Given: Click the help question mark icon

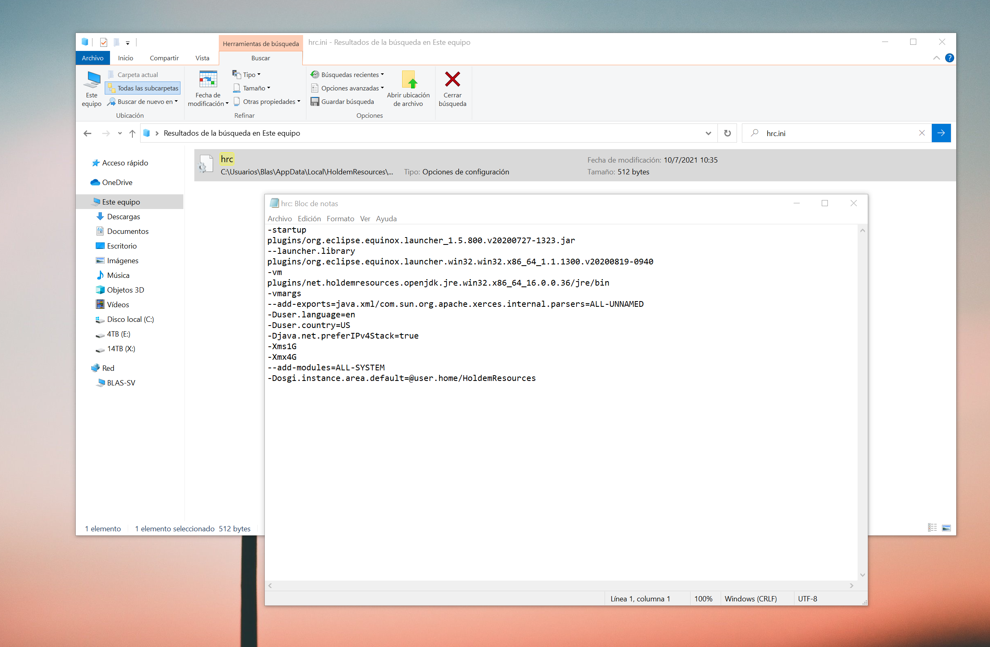Looking at the screenshot, I should [949, 58].
